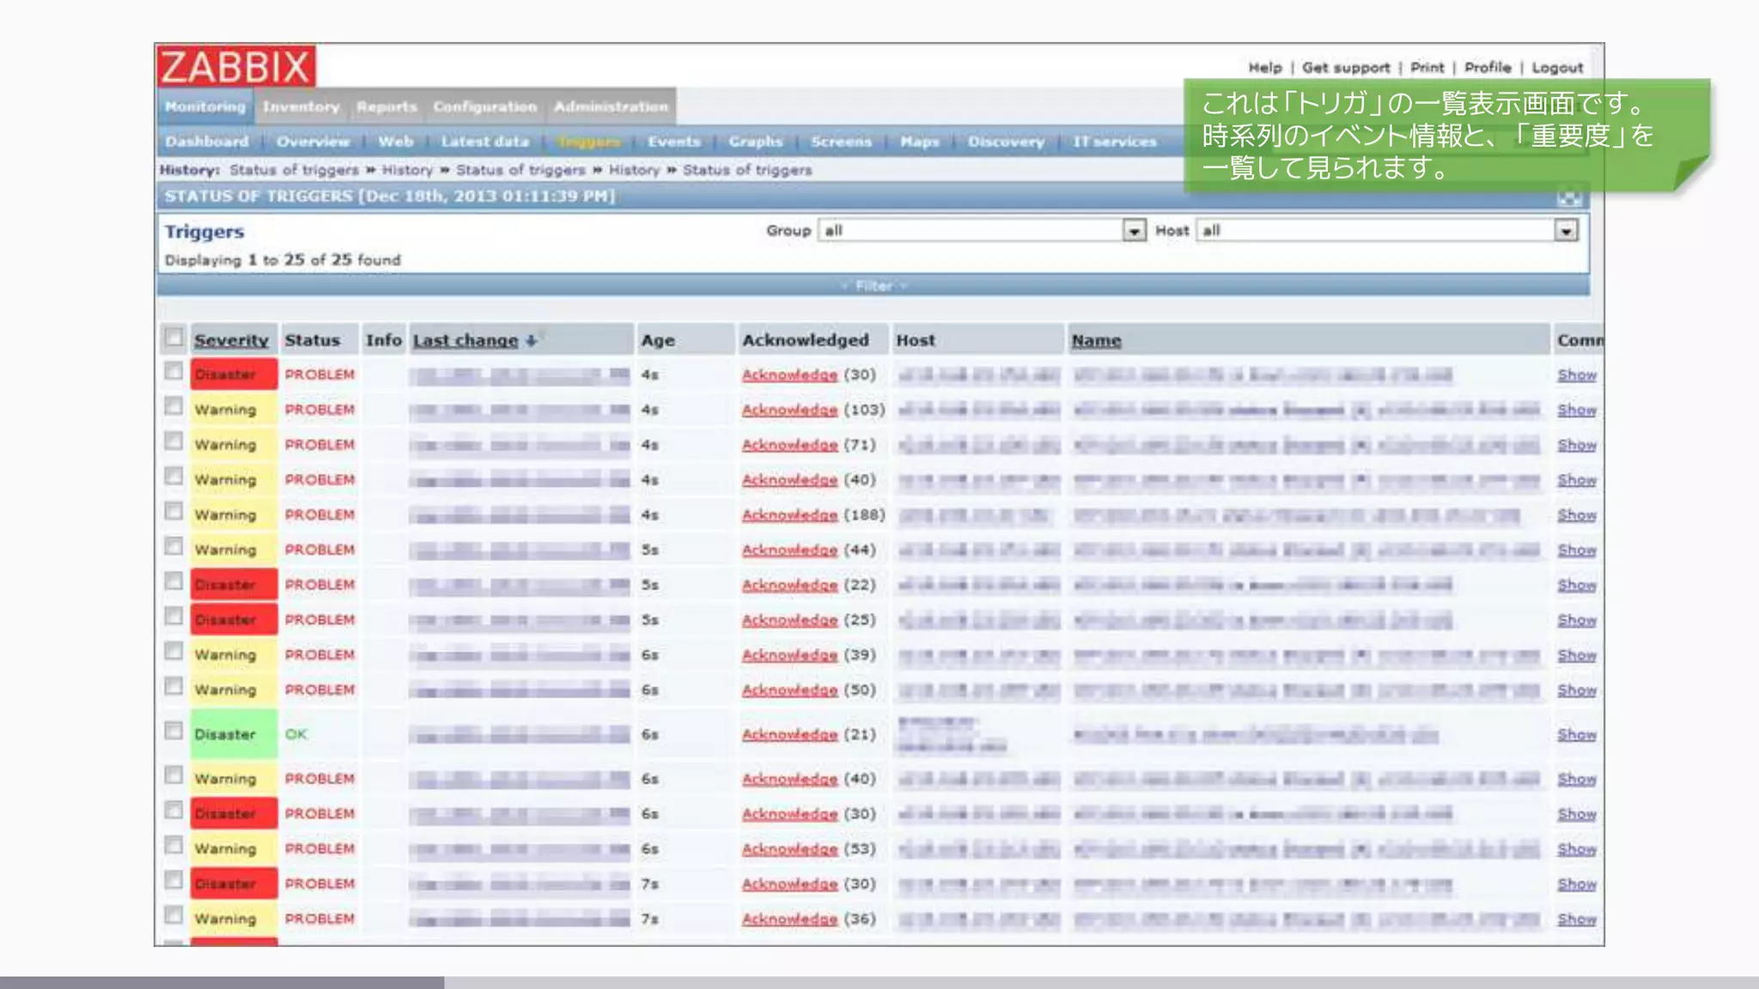This screenshot has height=989, width=1759.
Task: Click Acknowledge link with count (188)
Action: (x=789, y=515)
